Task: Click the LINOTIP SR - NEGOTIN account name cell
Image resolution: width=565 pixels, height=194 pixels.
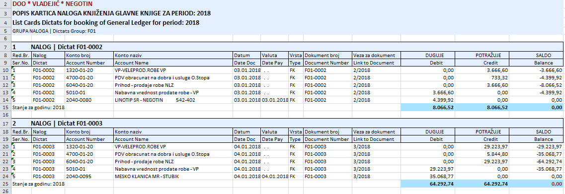Action: [x=173, y=100]
